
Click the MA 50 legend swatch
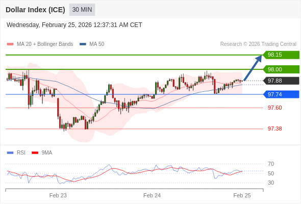tap(83, 44)
